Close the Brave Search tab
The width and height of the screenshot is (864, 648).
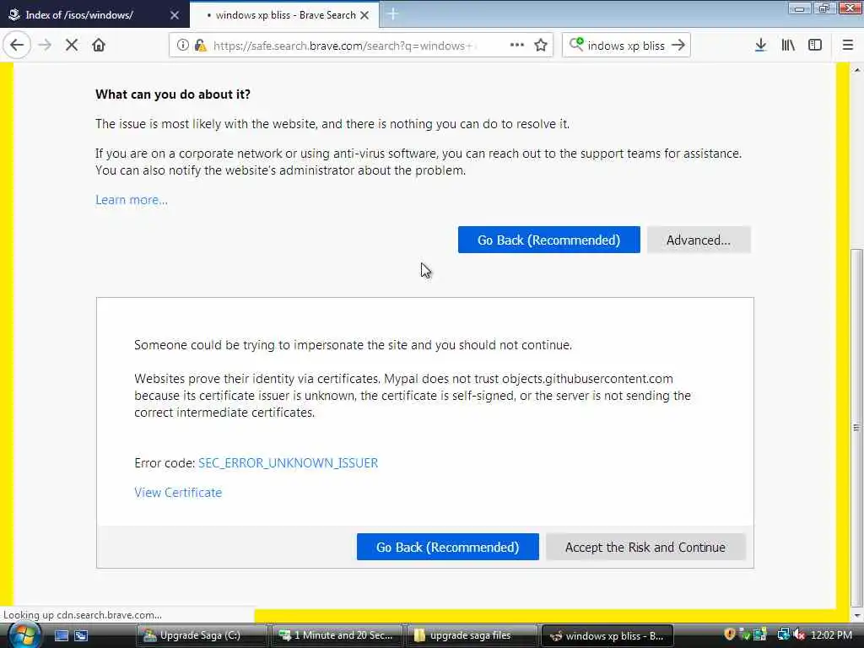coord(364,15)
